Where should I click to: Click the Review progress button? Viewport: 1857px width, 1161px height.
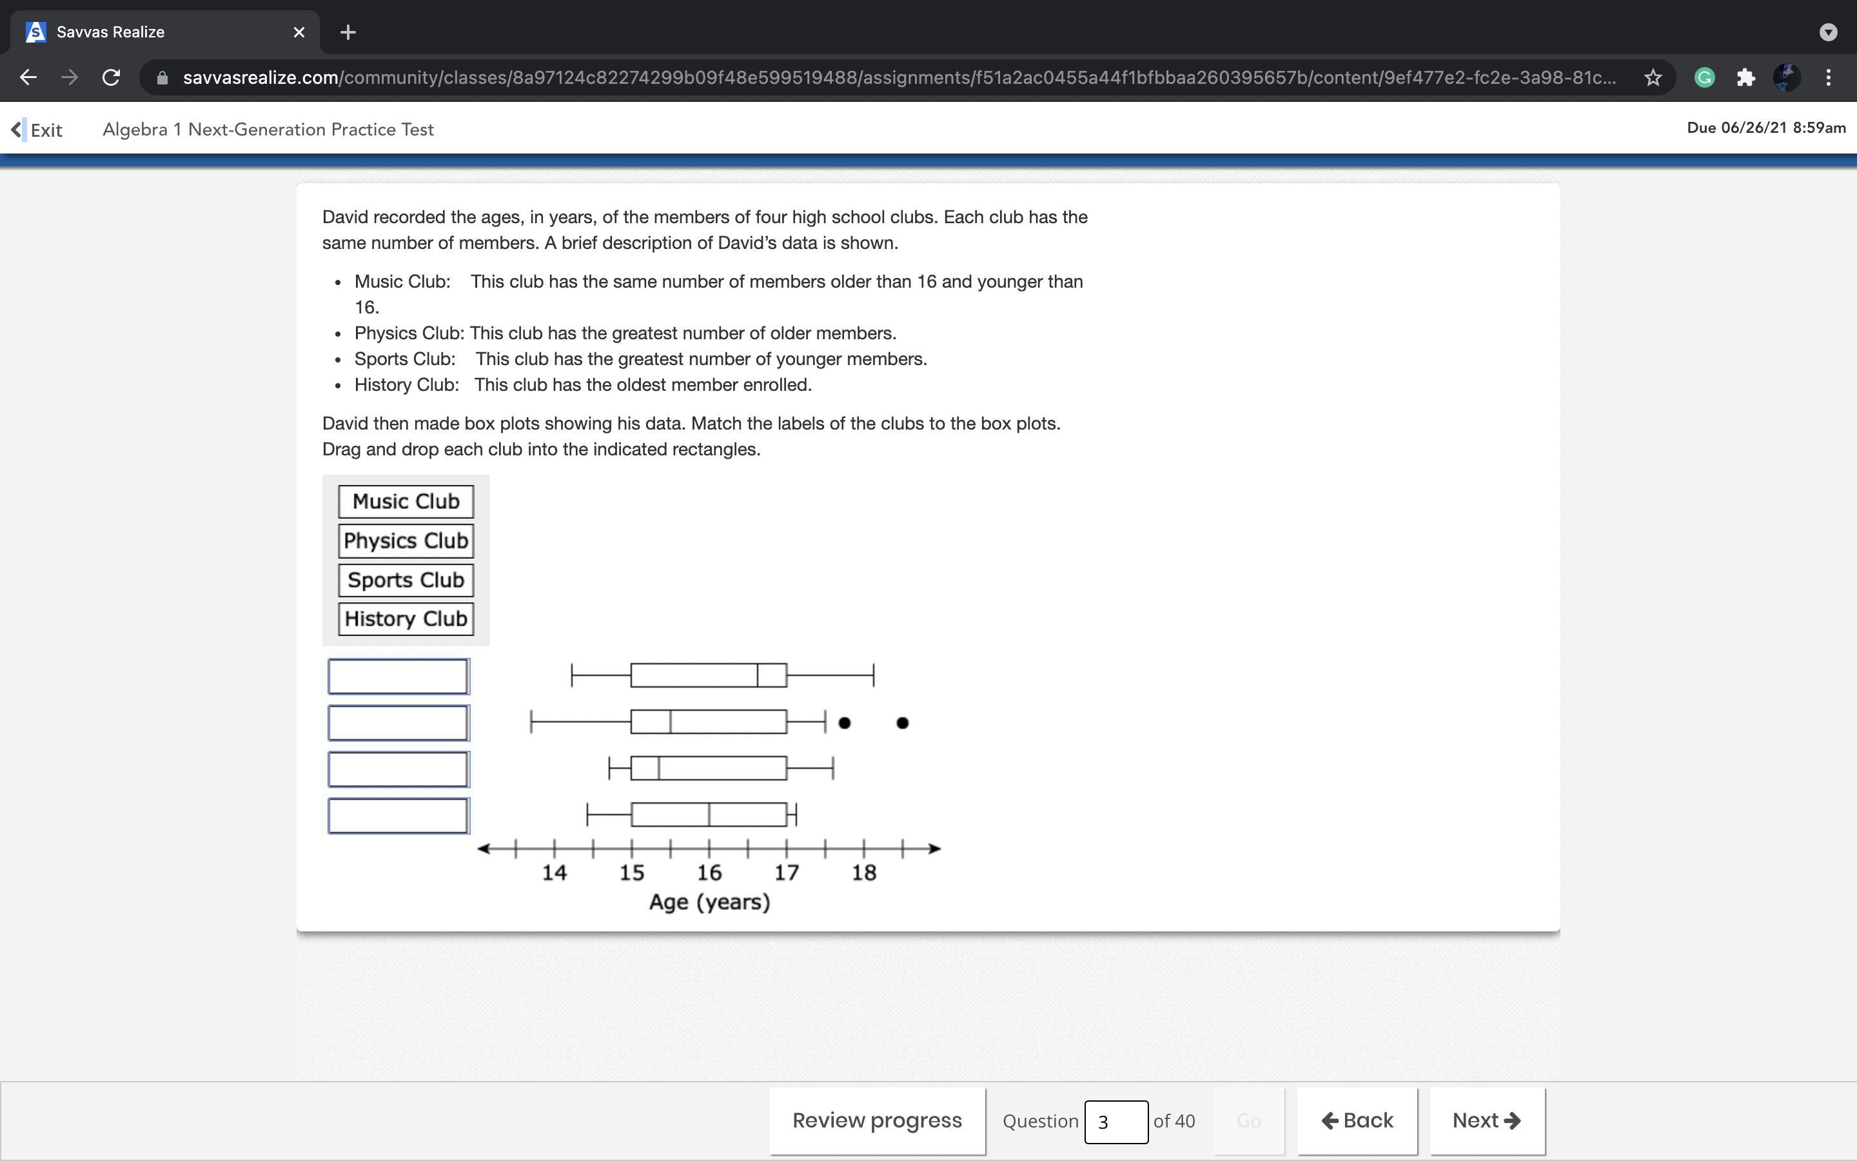(877, 1120)
